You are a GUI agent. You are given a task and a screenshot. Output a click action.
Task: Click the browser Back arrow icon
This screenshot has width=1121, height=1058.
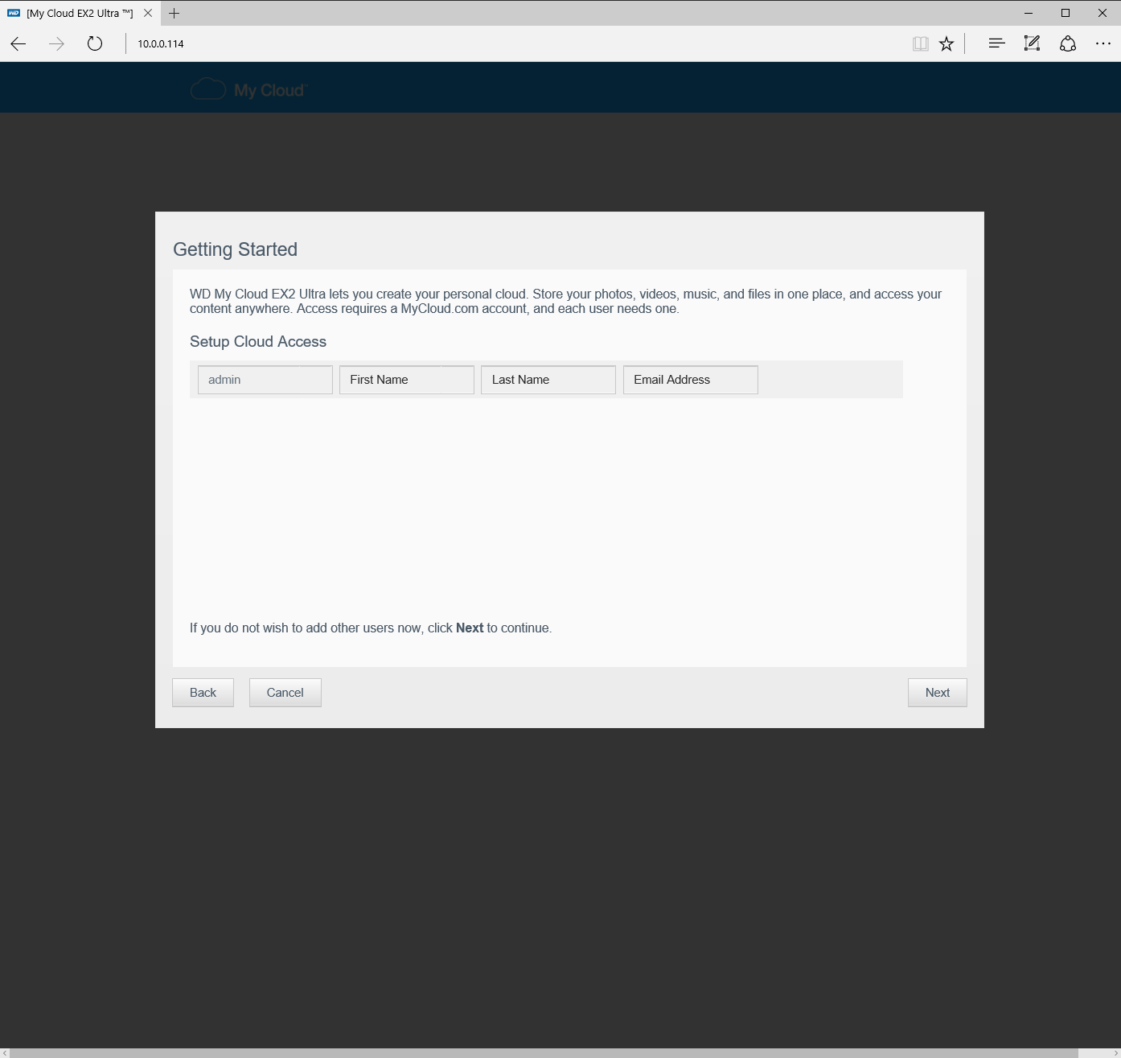[18, 43]
